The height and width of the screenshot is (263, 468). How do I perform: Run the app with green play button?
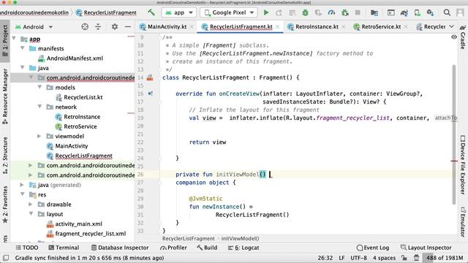tap(266, 12)
